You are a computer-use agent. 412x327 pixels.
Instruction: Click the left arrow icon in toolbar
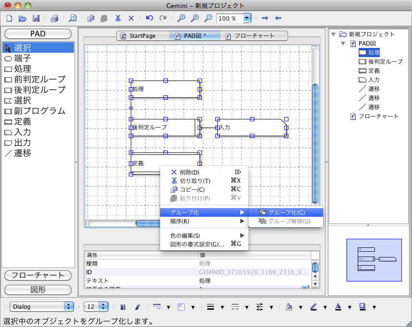click(278, 18)
